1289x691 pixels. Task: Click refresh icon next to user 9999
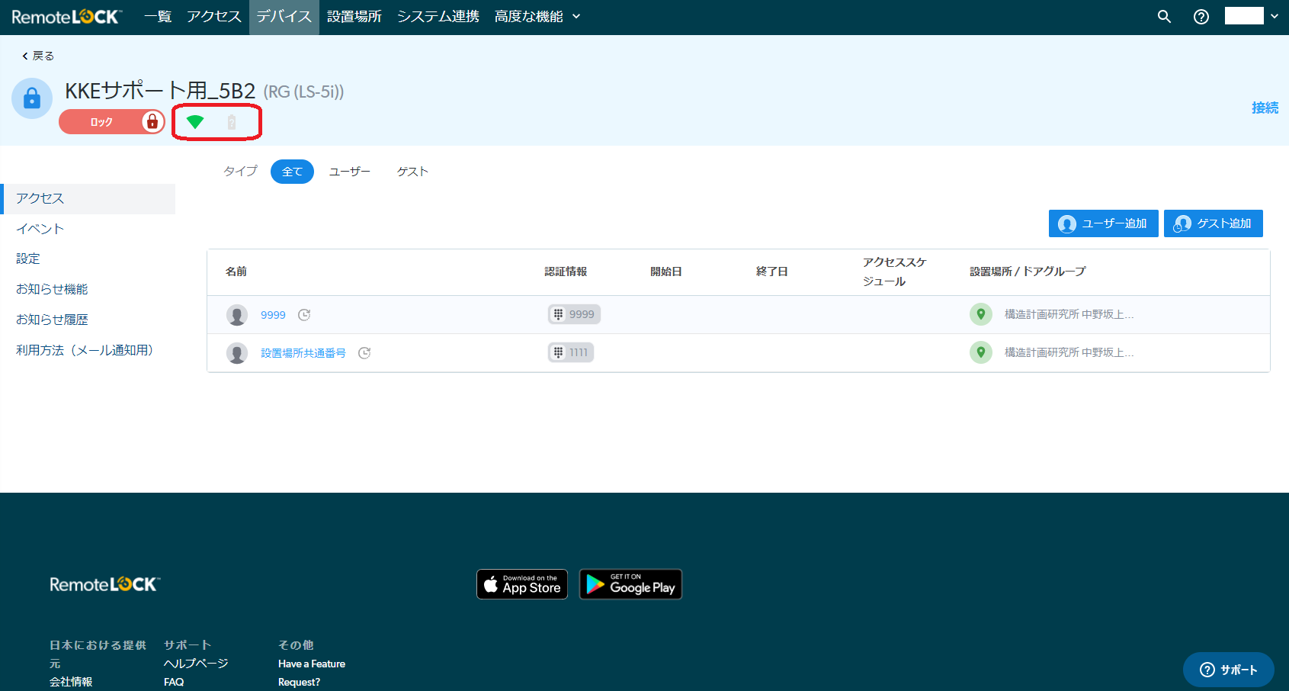pos(304,315)
